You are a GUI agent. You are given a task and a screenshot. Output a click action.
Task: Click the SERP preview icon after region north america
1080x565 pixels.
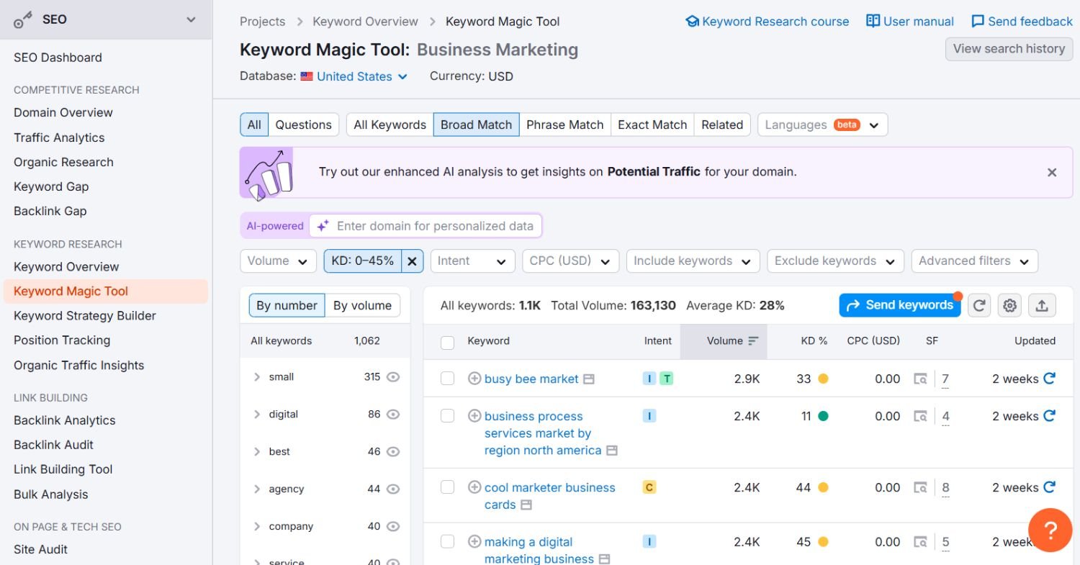[x=612, y=451]
